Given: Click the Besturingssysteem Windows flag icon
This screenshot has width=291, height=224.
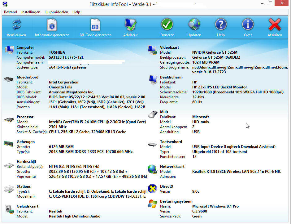Looking at the screenshot, I should [153, 204].
